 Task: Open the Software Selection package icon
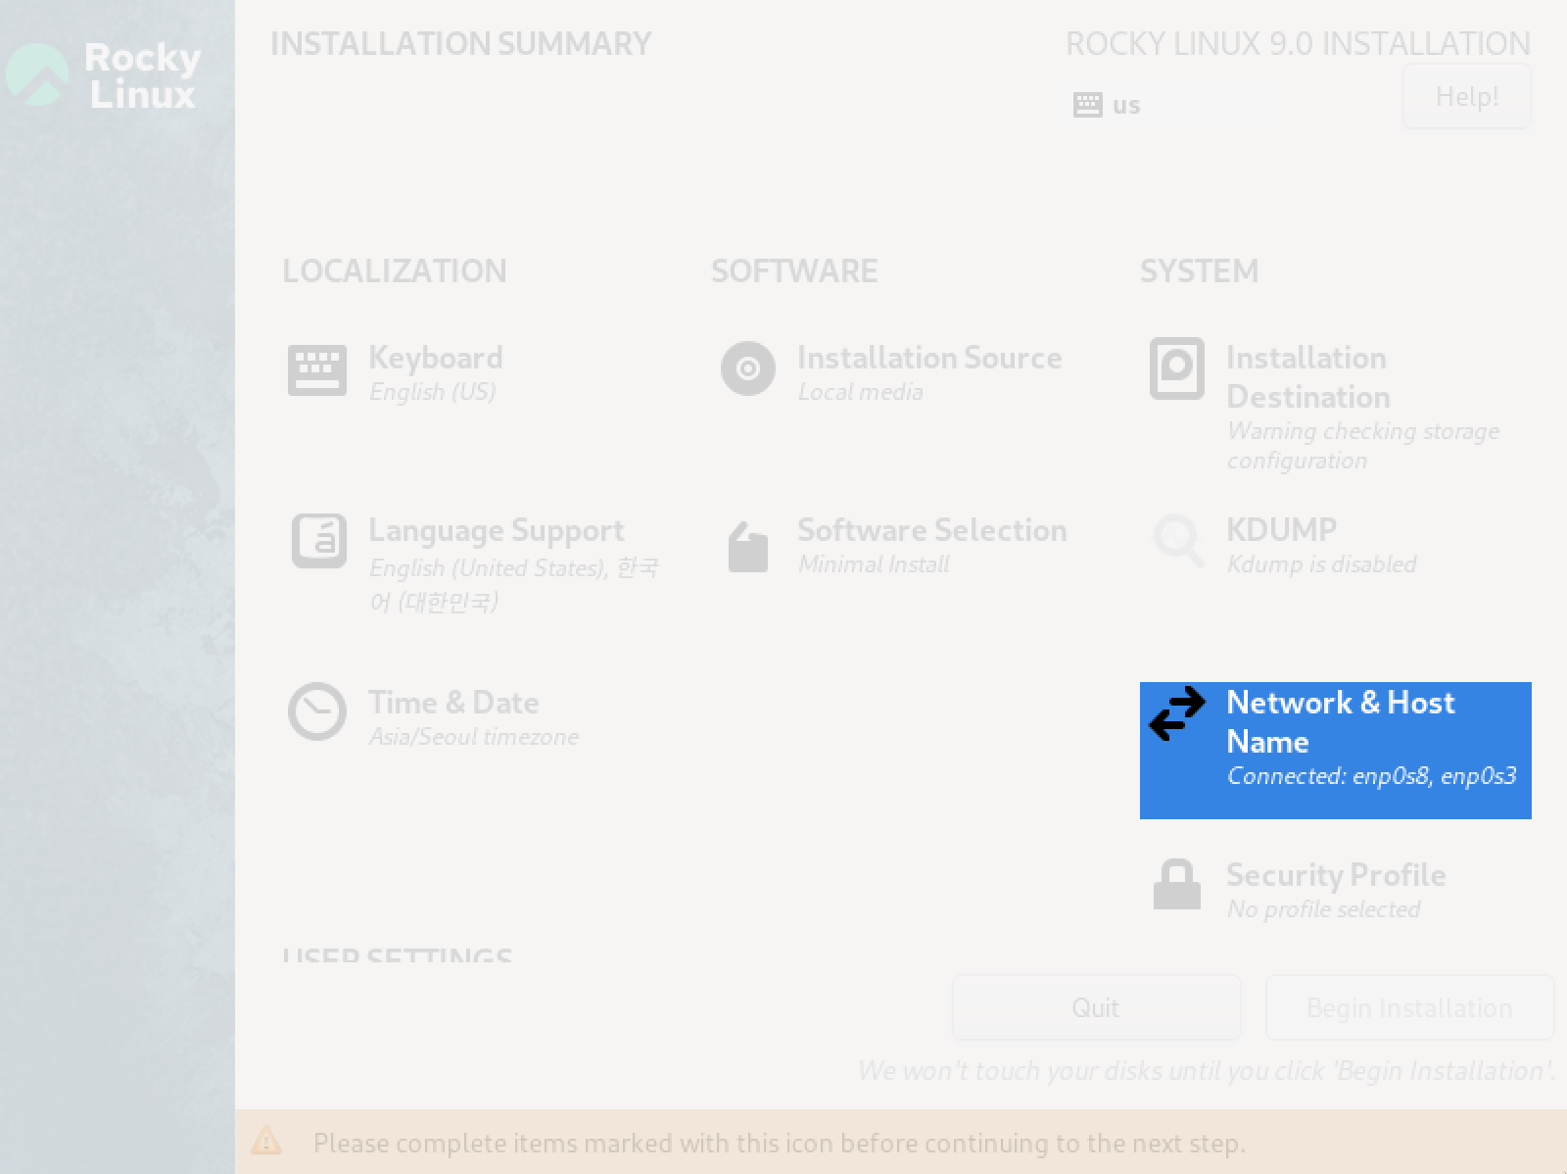coord(748,546)
